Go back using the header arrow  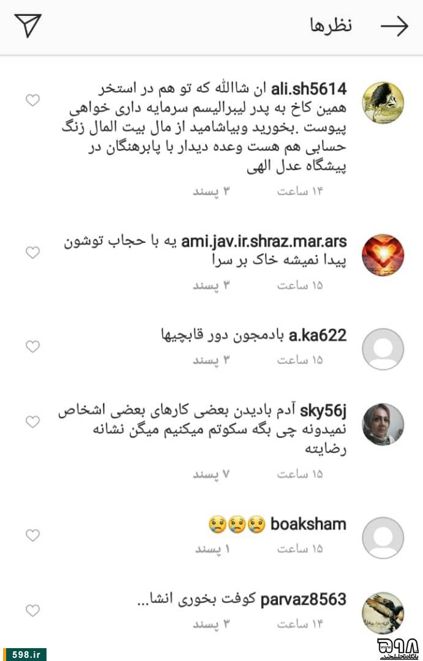(394, 26)
